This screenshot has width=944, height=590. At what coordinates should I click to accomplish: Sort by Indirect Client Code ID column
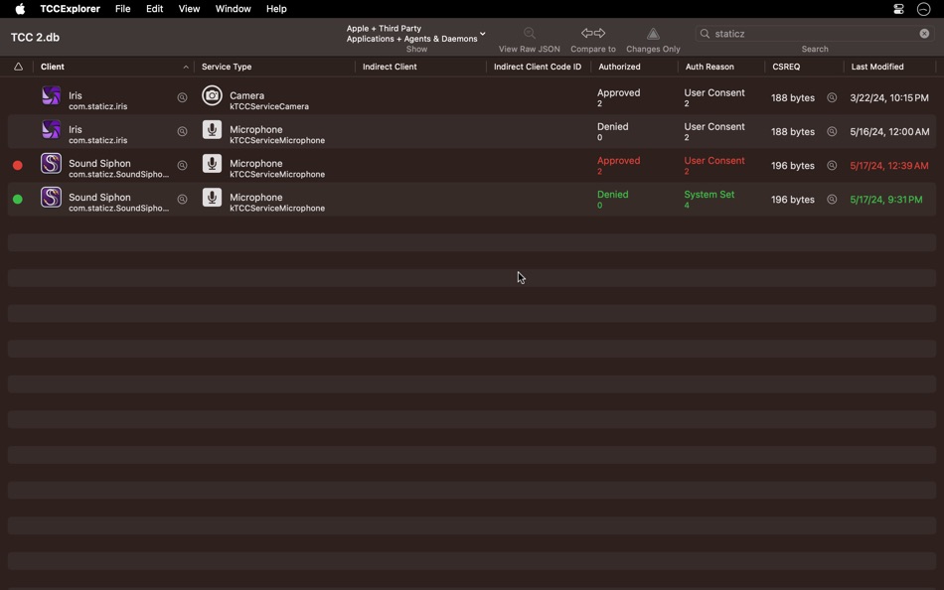coord(538,67)
